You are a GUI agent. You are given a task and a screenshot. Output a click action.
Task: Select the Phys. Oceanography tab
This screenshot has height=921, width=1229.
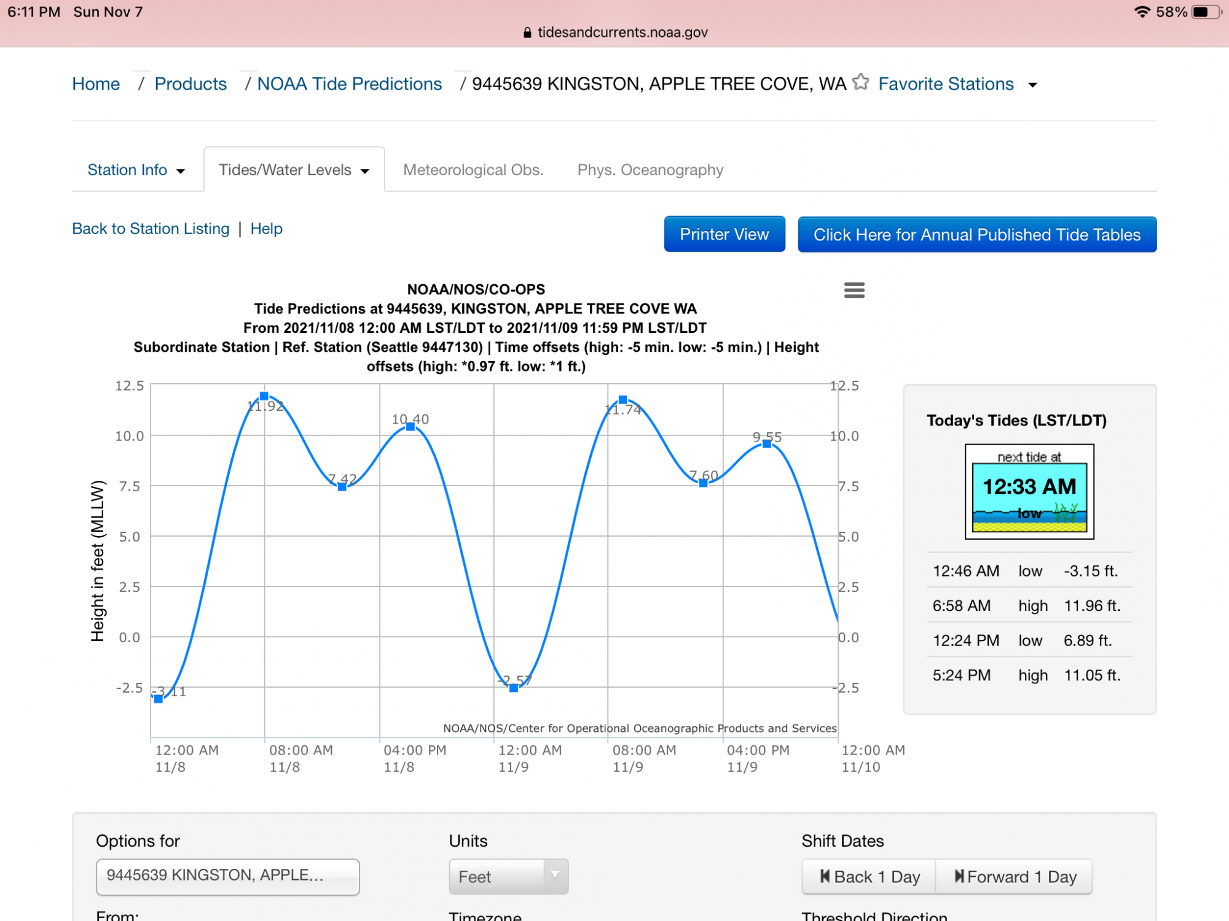[x=650, y=170]
